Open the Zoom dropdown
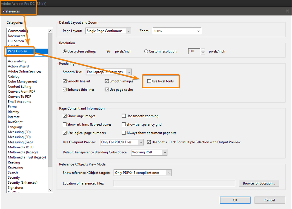The image size is (292, 209). [177, 31]
